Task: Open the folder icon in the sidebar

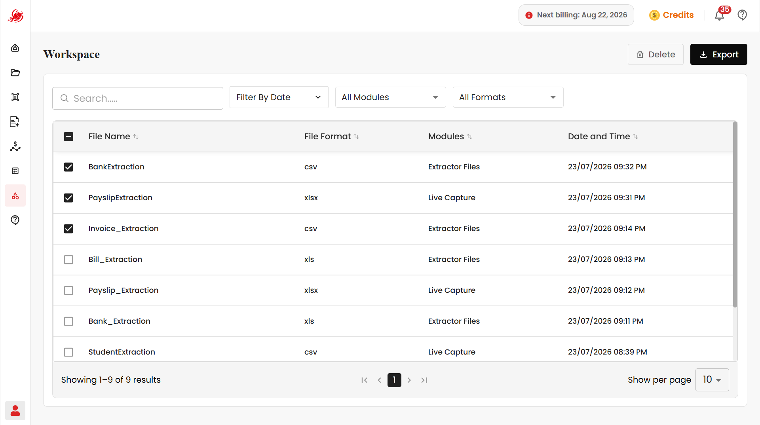Action: coord(15,72)
